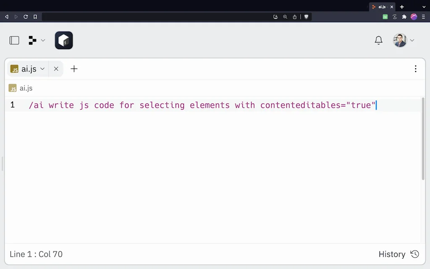Open the ai.js tab dropdown chevron

(x=42, y=69)
